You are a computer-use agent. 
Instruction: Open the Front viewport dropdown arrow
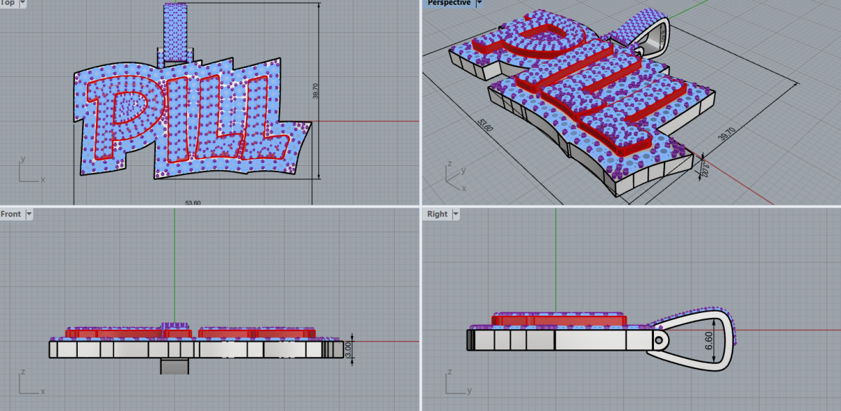[28, 214]
